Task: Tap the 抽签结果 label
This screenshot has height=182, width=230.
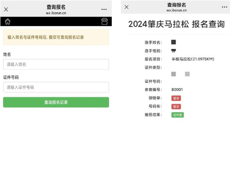Action: tap(153, 115)
